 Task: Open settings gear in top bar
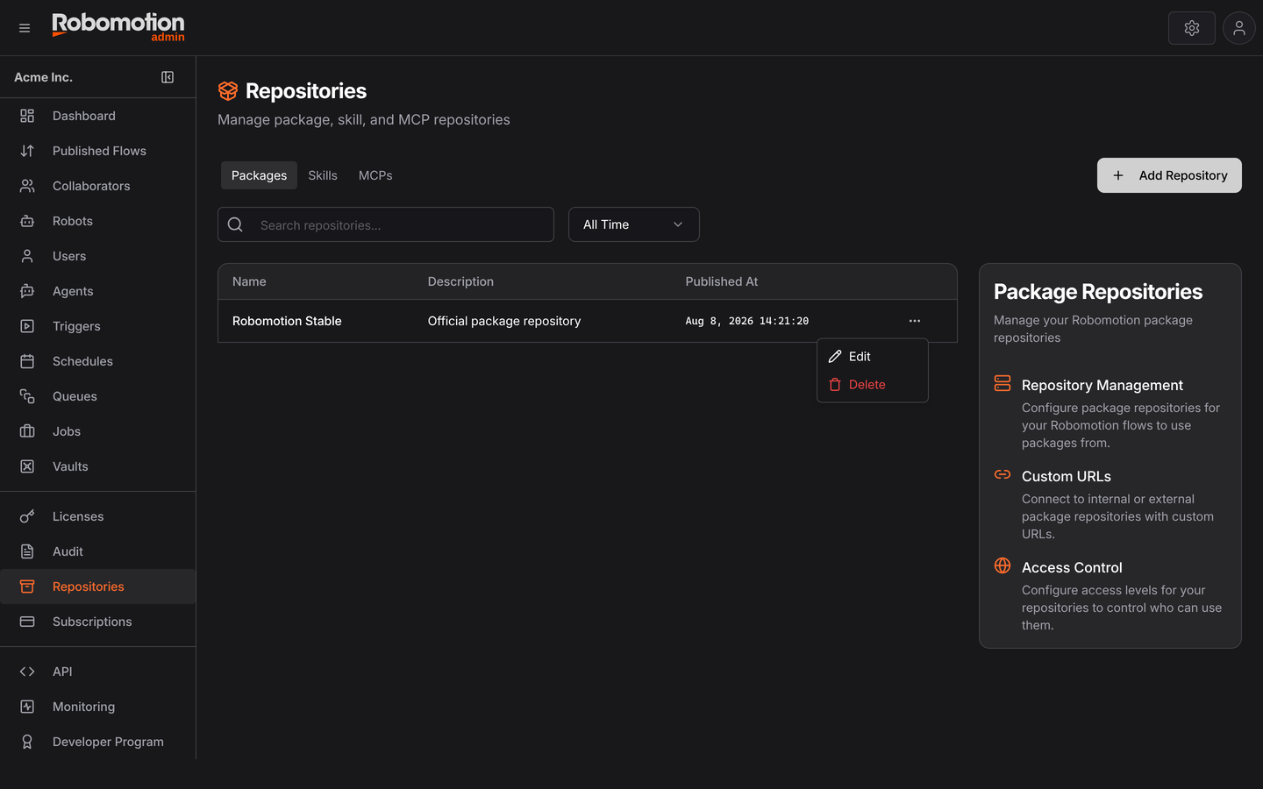[1192, 28]
